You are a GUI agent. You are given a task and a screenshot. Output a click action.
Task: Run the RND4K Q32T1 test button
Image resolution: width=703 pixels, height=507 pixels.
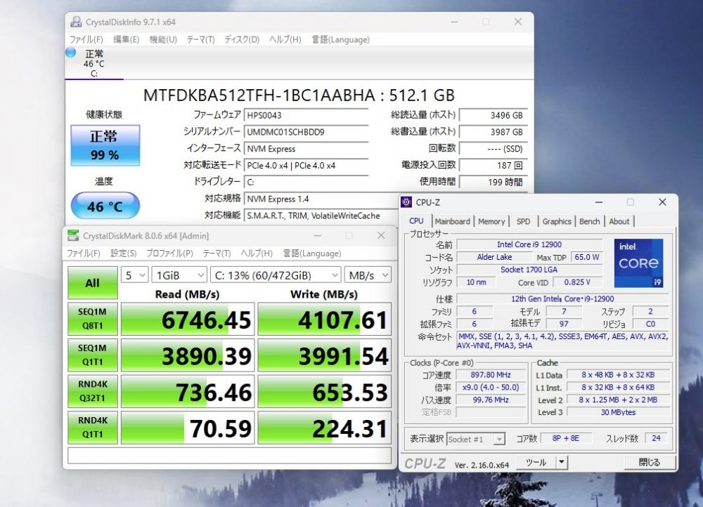click(92, 391)
